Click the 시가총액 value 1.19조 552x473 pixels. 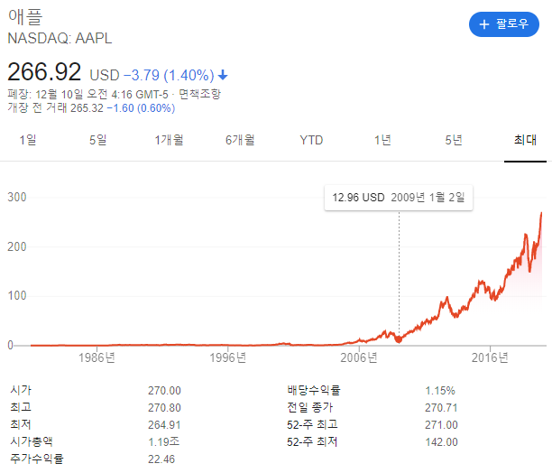pyautogui.click(x=164, y=442)
